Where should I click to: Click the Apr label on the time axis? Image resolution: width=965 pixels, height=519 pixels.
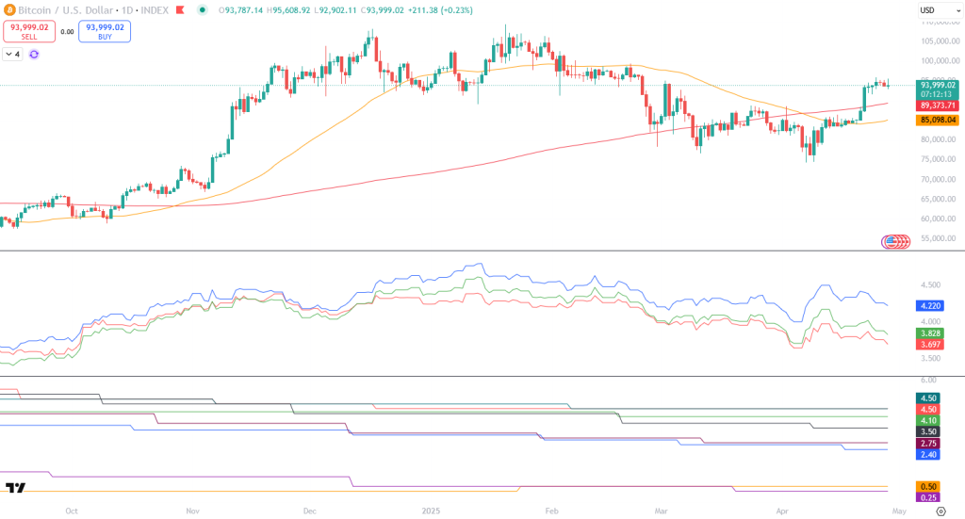(x=782, y=511)
